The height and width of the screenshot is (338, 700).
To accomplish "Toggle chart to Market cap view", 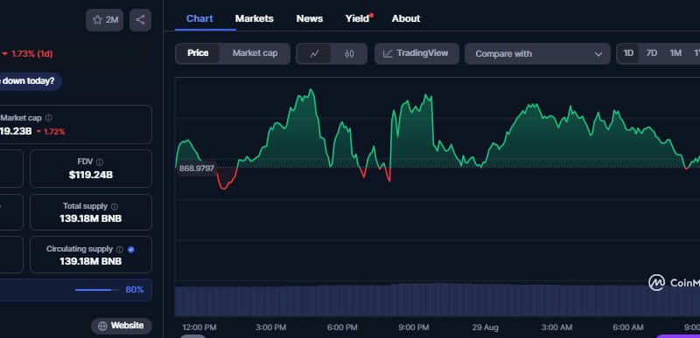I will pos(255,53).
